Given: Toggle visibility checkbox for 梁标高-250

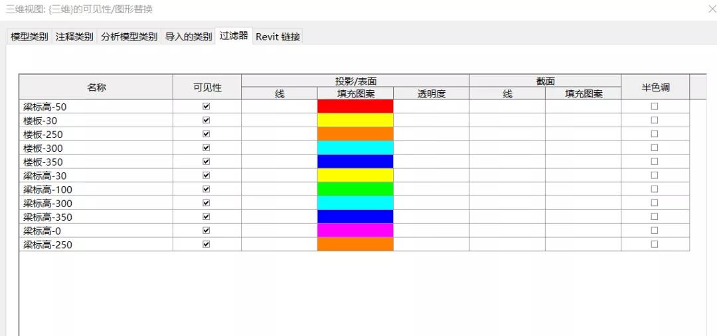Looking at the screenshot, I should [x=206, y=245].
